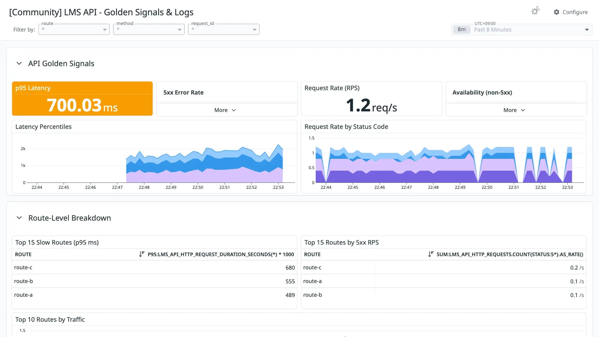Select route-a row with value 489
Screen dimensions: 599x337
(154, 295)
